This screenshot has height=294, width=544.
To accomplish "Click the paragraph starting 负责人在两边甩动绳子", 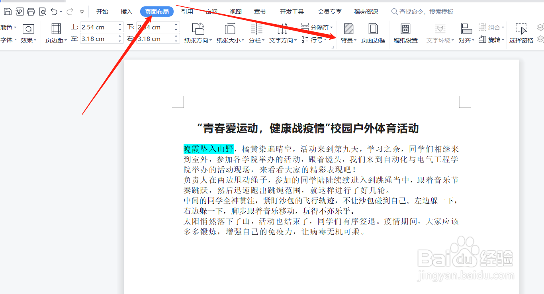I will click(x=321, y=185).
